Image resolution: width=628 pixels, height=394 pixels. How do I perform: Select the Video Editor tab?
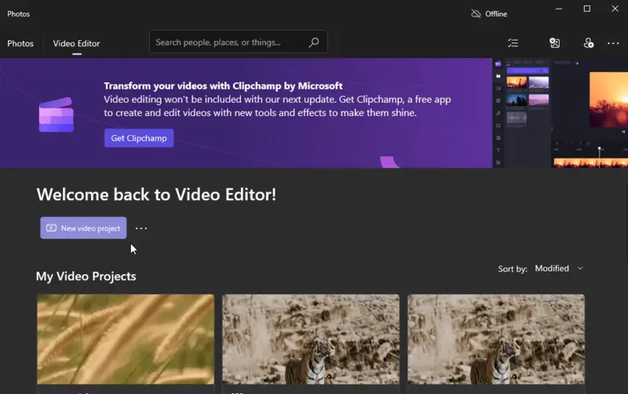tap(76, 43)
